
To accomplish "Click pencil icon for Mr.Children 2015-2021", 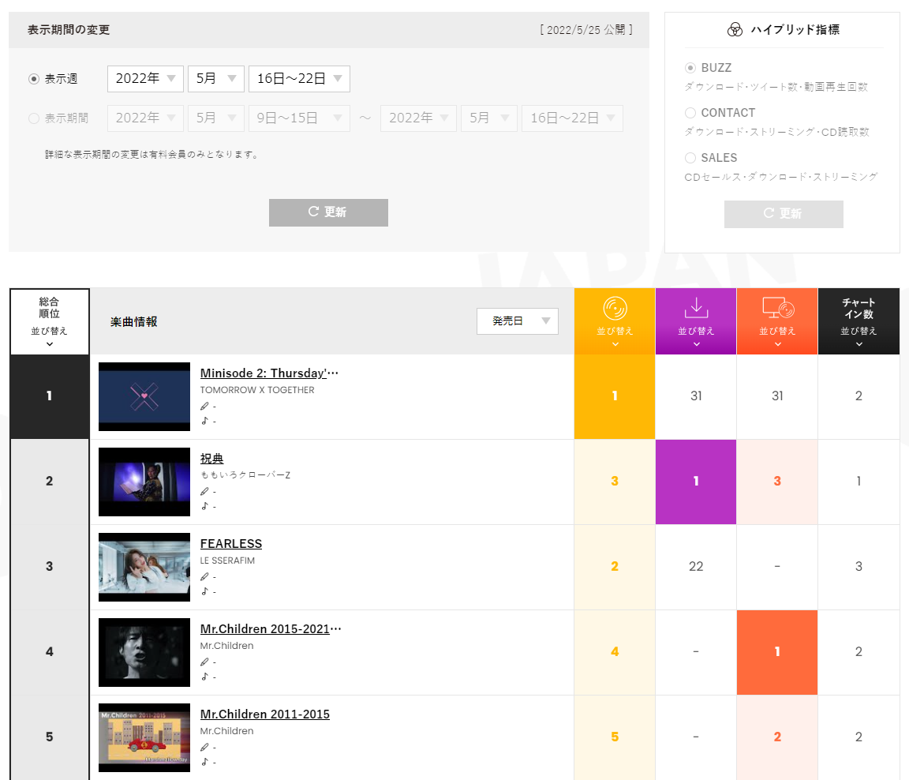I will click(204, 662).
